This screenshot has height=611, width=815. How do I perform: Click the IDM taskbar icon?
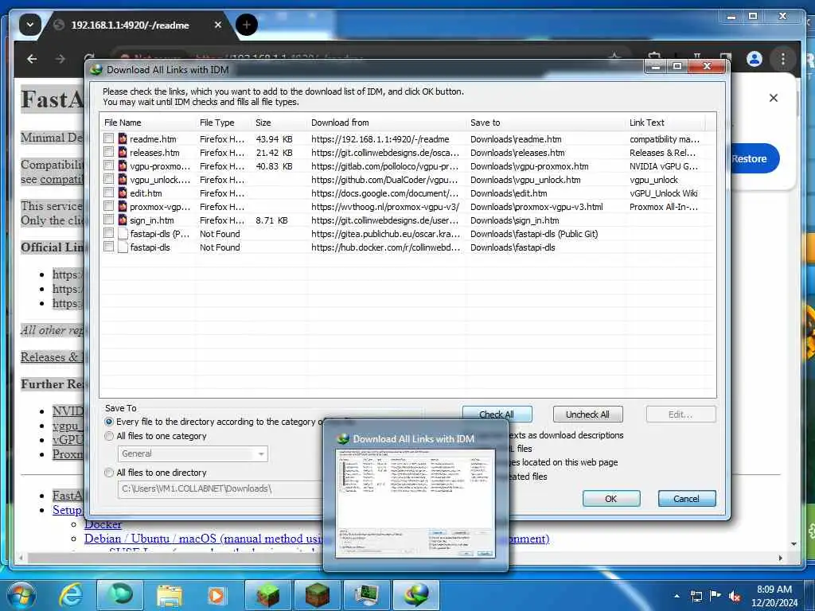pos(416,595)
